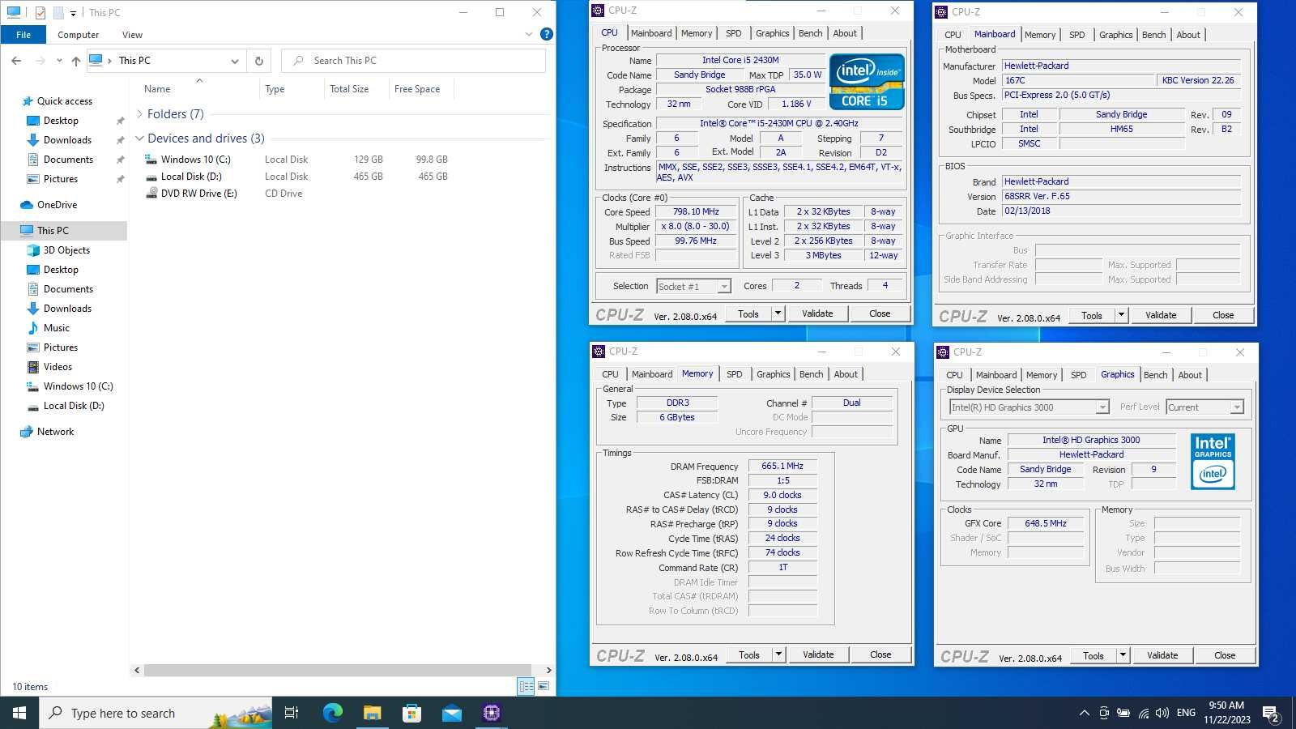Switch to Bench tab in Mainboard window
This screenshot has width=1296, height=729.
(x=1153, y=35)
